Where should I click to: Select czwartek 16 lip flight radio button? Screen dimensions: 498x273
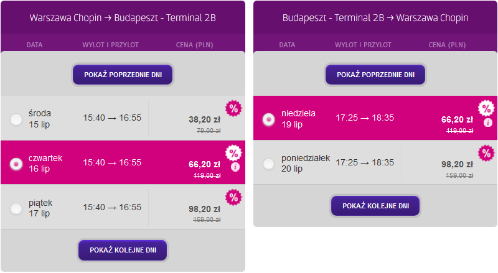tap(16, 164)
